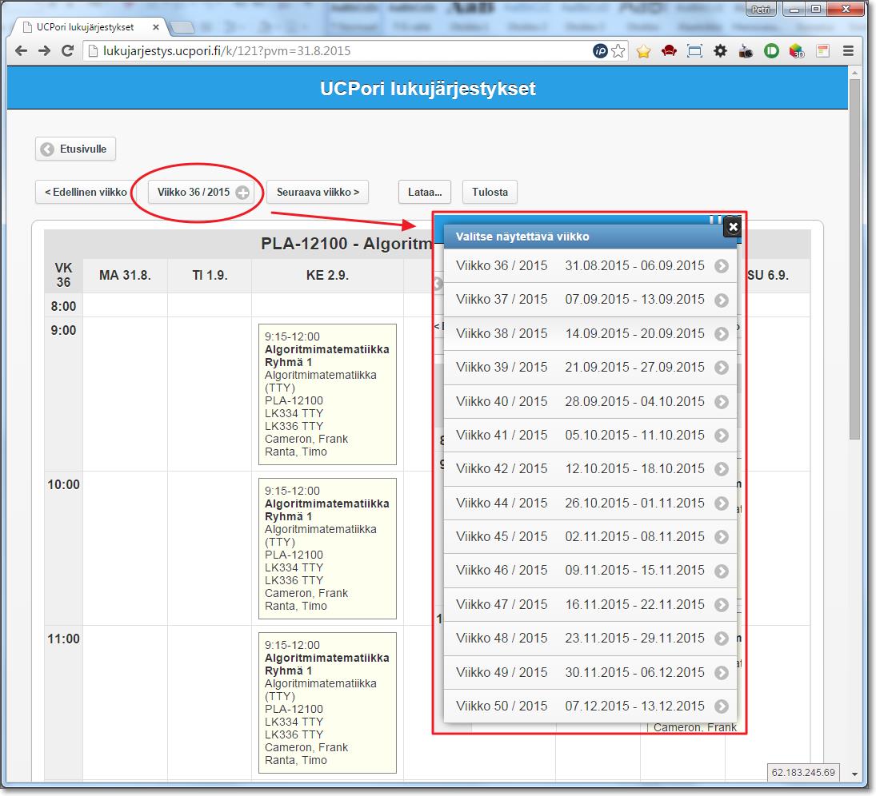Choose week 09.11.2015 - 15.11.2015
The height and width of the screenshot is (796, 876).
point(590,571)
